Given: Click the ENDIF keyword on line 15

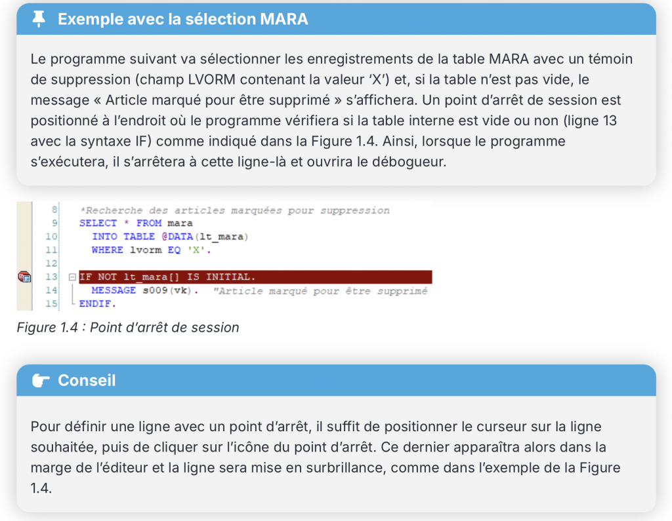Looking at the screenshot, I should click(98, 305).
